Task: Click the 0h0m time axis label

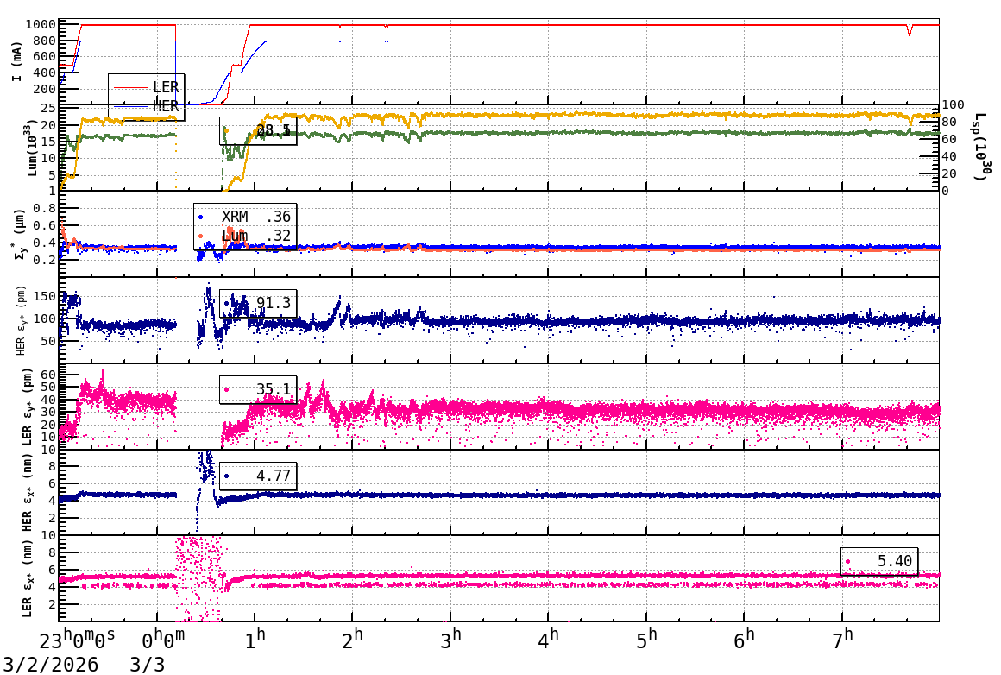Action: coord(163,640)
